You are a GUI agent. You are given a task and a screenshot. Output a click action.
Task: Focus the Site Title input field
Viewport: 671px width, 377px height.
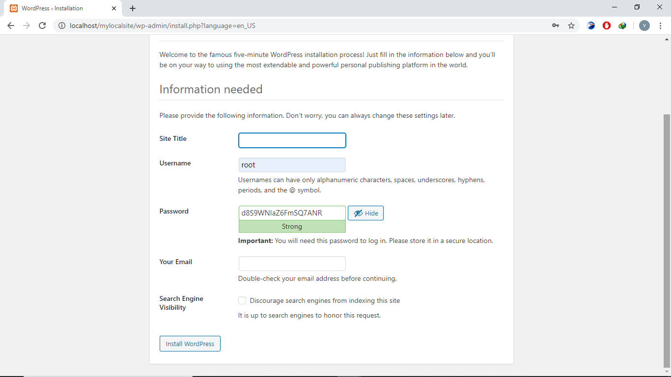click(292, 140)
